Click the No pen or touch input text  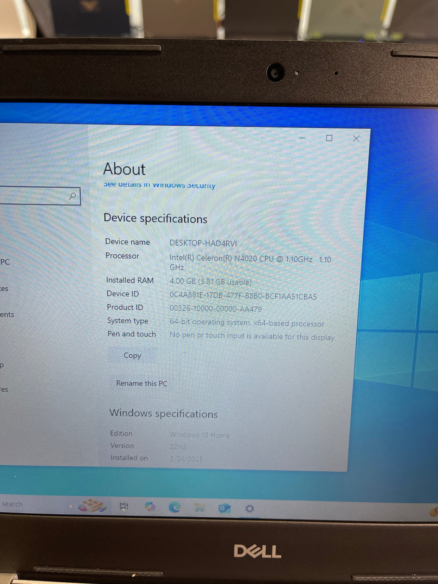(x=252, y=336)
